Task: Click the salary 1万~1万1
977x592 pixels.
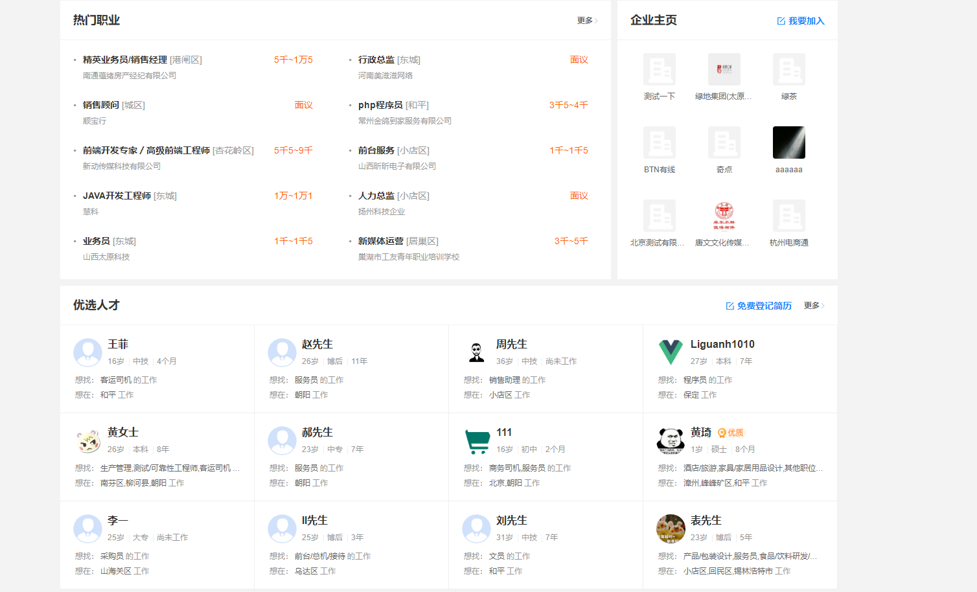Action: click(293, 196)
